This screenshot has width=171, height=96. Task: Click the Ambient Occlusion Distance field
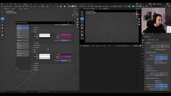[161, 55]
